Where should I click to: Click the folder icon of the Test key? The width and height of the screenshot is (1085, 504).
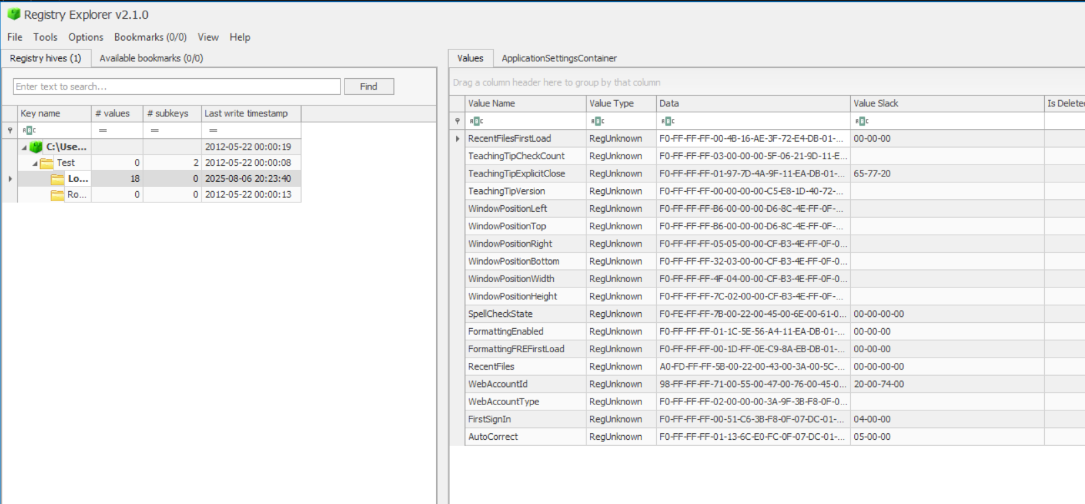[x=47, y=163]
